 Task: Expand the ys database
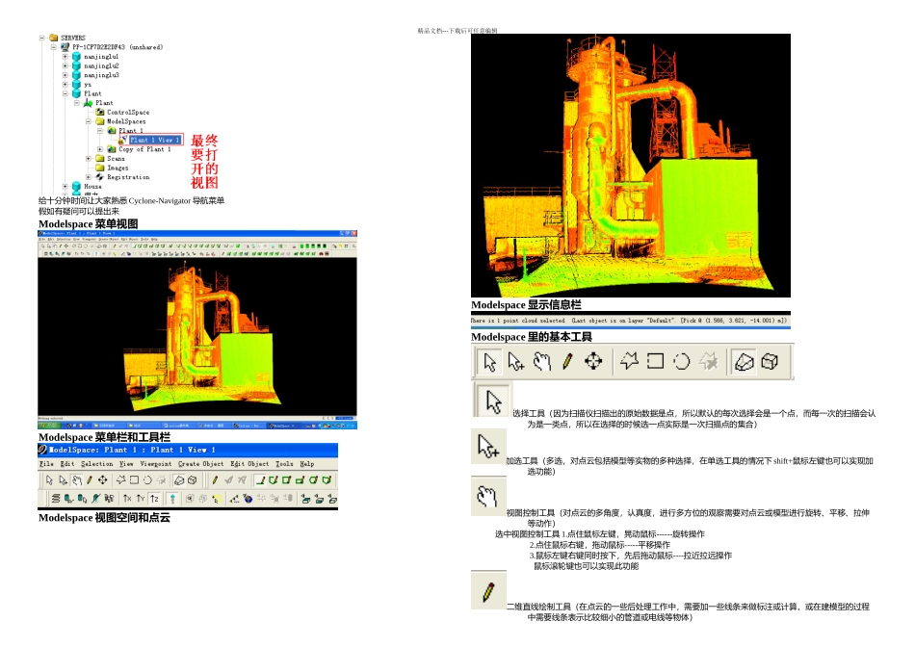(65, 85)
